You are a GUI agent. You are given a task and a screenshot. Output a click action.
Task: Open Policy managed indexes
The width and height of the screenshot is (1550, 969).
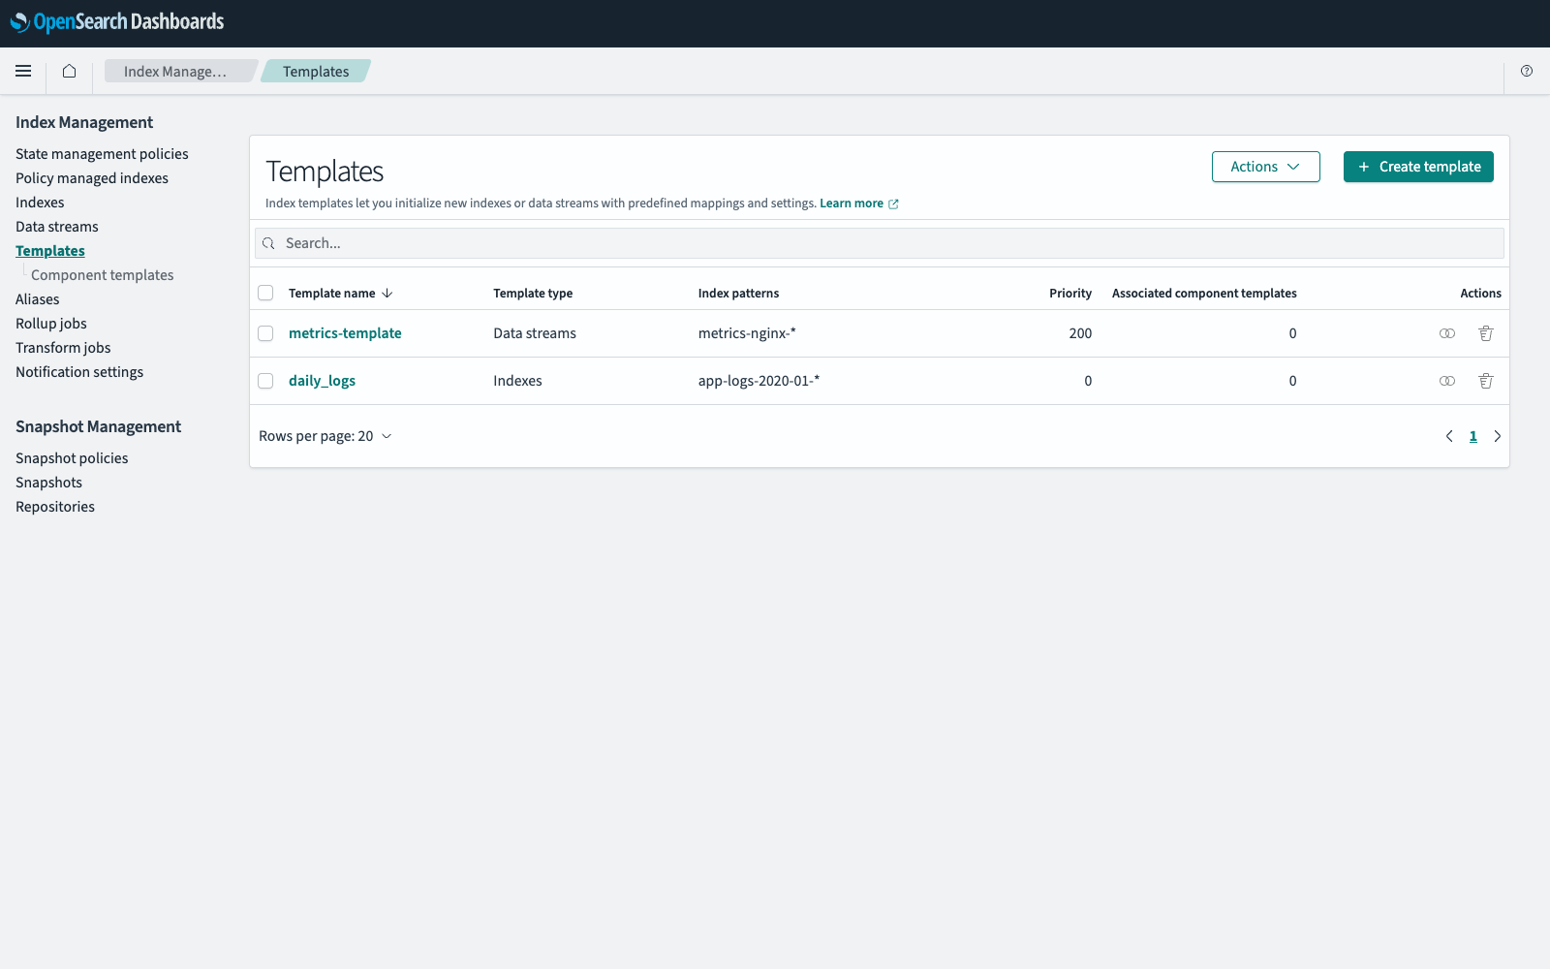pyautogui.click(x=92, y=178)
